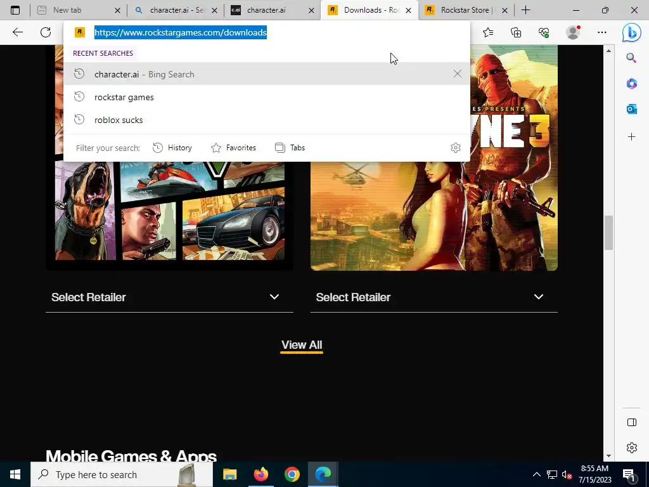Close the New tab tab
This screenshot has width=649, height=487.
pos(117,10)
